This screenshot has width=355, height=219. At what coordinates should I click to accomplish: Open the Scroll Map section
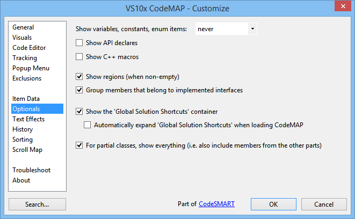point(27,150)
